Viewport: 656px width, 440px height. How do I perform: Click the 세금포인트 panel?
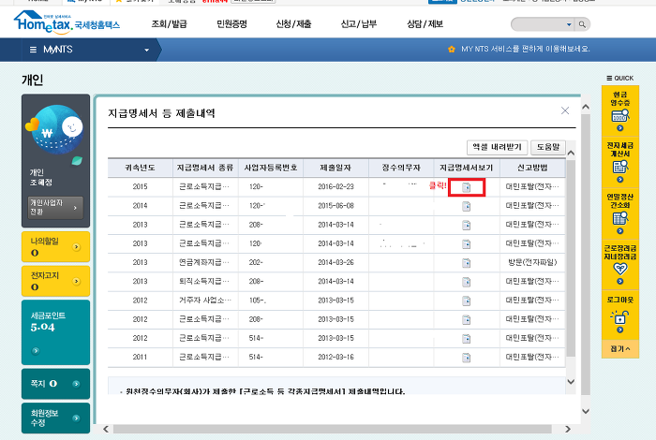click(x=55, y=332)
